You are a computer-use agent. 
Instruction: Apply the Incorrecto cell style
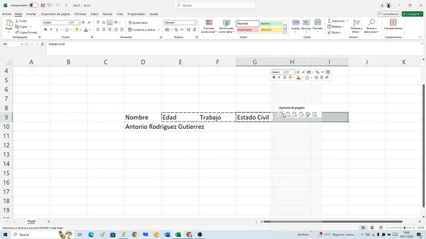[x=248, y=30]
